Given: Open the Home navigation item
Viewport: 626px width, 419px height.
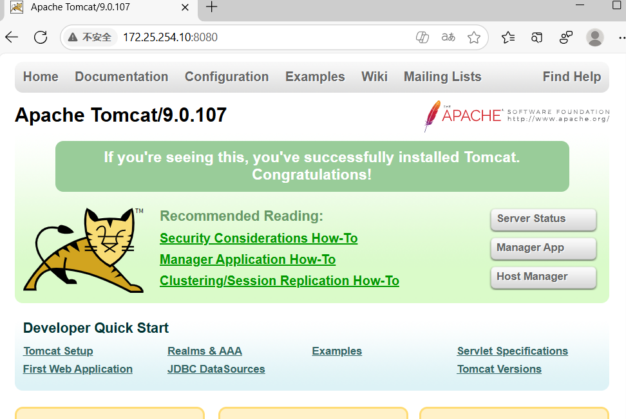Looking at the screenshot, I should (41, 77).
